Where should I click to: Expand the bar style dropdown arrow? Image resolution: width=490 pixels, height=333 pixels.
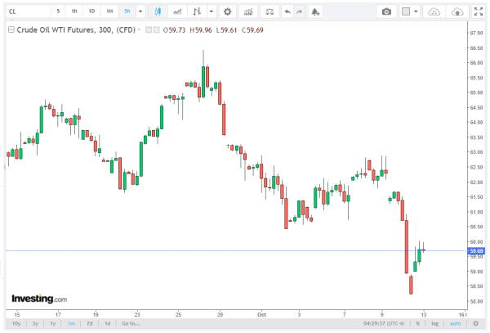[x=212, y=12]
